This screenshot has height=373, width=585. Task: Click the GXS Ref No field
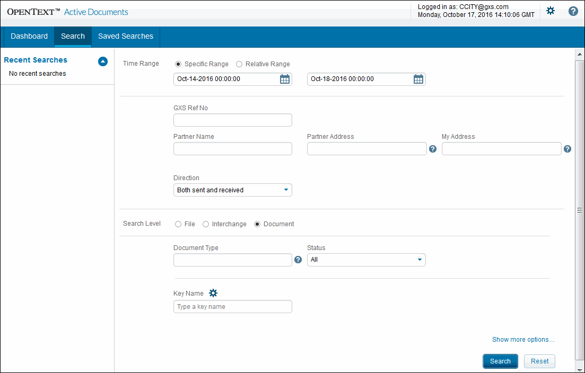(233, 120)
